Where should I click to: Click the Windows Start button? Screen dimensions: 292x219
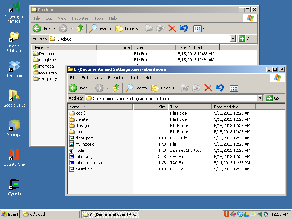pos(11,214)
